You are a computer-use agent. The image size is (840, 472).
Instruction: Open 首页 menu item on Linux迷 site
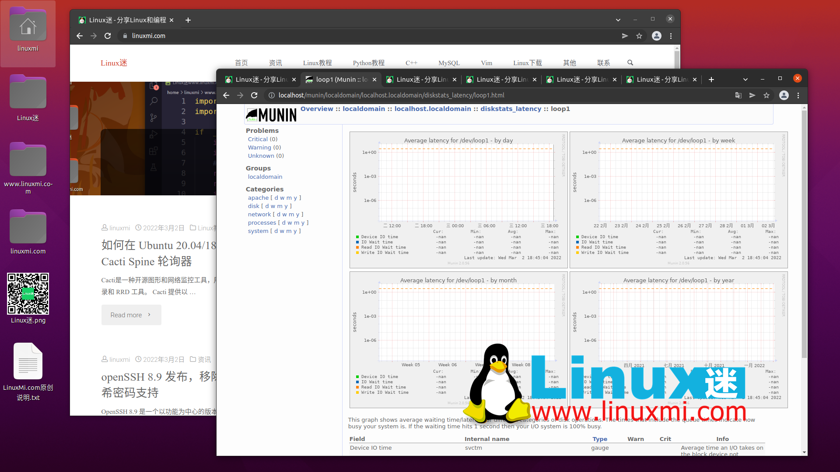point(241,63)
